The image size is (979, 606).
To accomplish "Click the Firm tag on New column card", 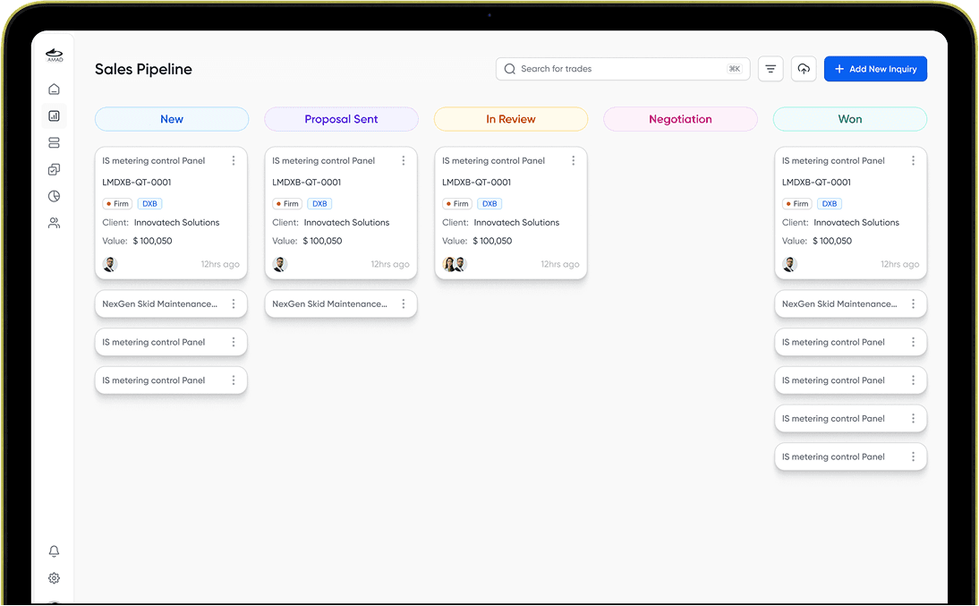I will [117, 204].
